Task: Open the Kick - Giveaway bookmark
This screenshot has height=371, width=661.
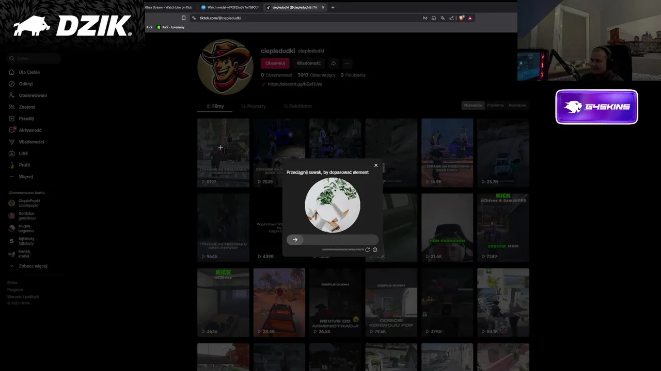Action: pyautogui.click(x=170, y=27)
